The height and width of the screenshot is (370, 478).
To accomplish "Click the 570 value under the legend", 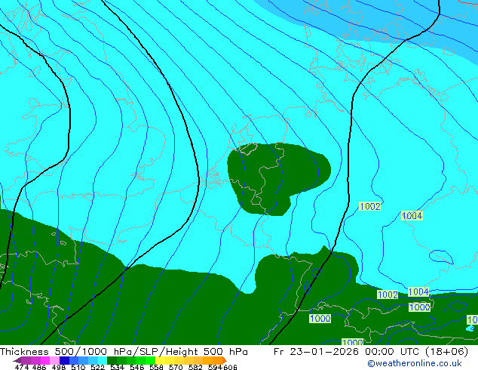I will tap(176, 367).
